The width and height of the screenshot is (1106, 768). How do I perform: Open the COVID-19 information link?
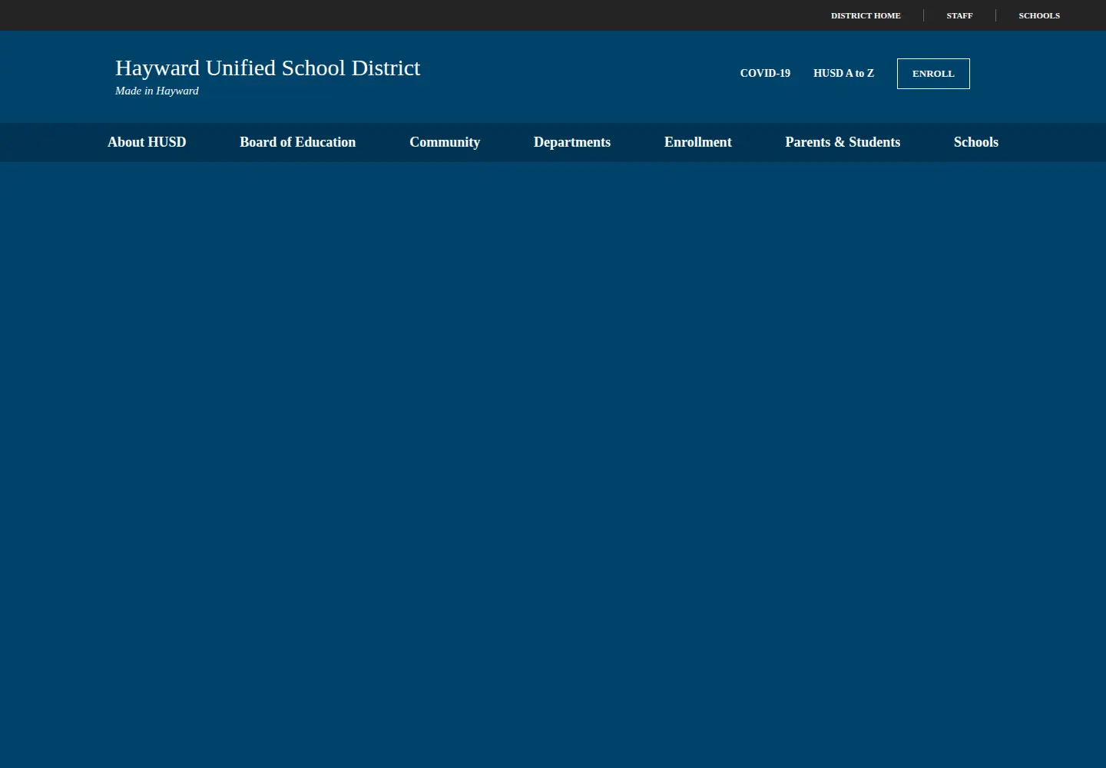coord(765,73)
